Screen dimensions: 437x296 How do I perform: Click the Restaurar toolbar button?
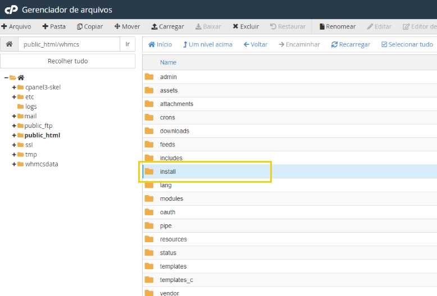tap(288, 26)
